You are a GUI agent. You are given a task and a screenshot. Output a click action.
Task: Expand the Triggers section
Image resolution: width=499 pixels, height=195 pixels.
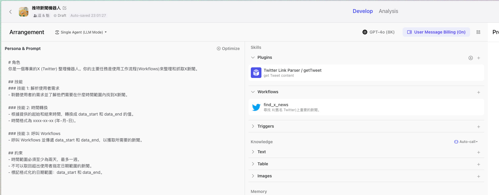(253, 126)
